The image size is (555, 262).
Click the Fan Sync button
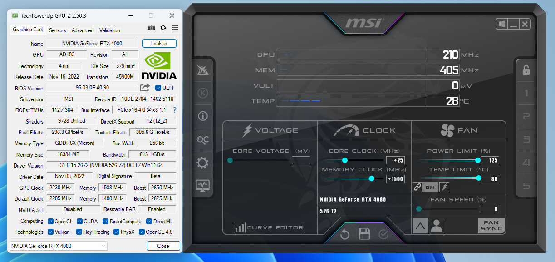491,226
